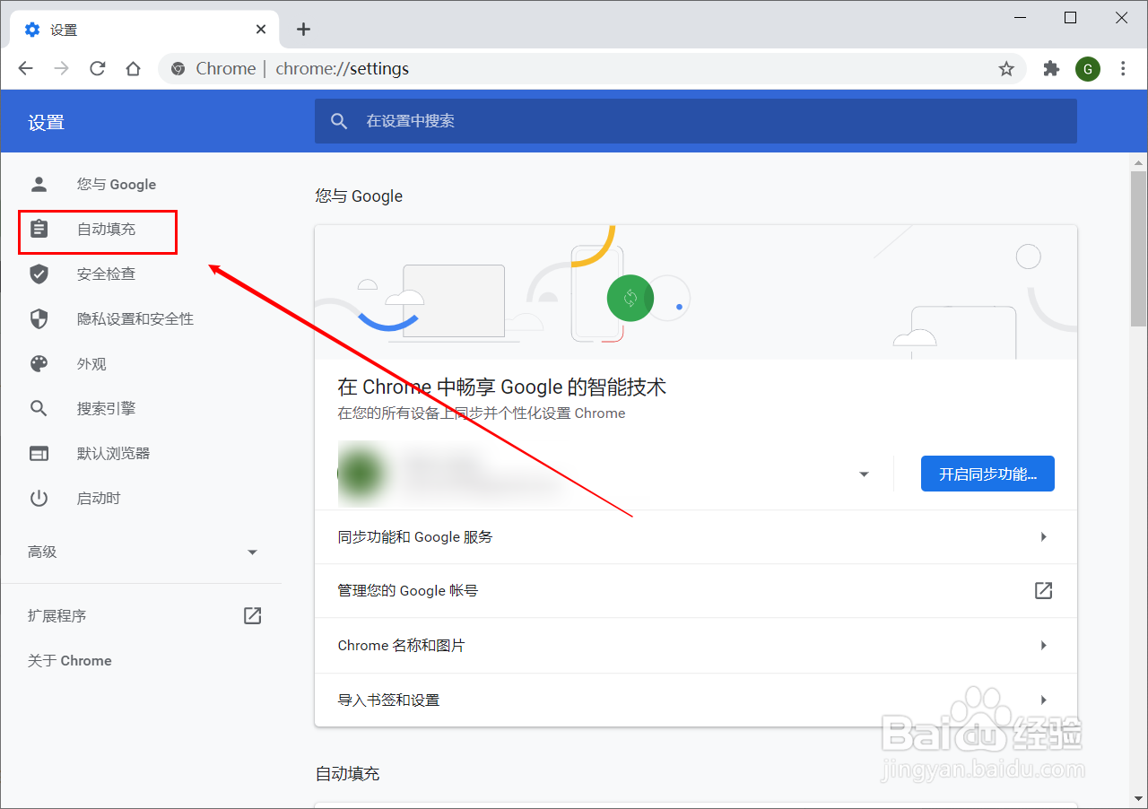
Task: Click the vertical scrollbar thumb
Action: [x=1139, y=248]
